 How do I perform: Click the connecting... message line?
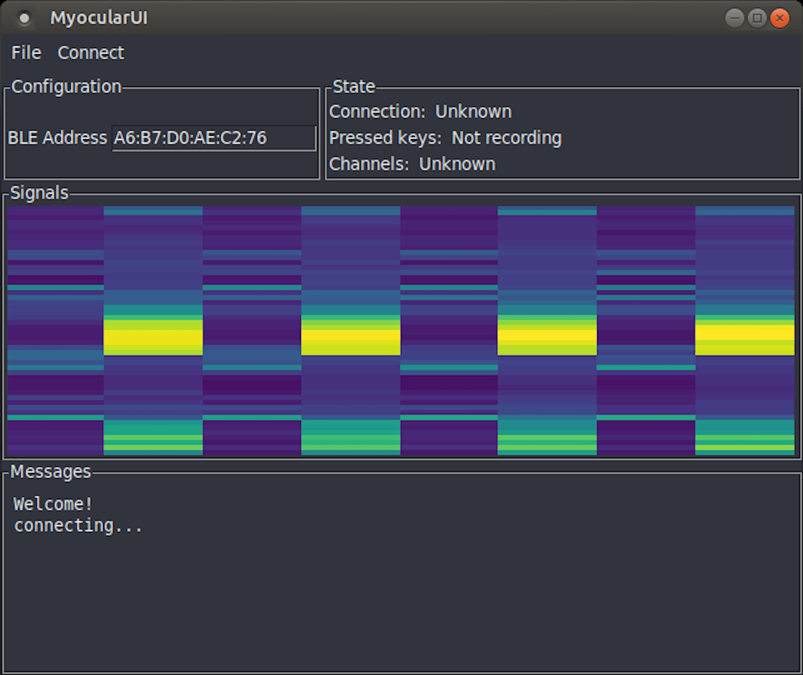pos(78,526)
